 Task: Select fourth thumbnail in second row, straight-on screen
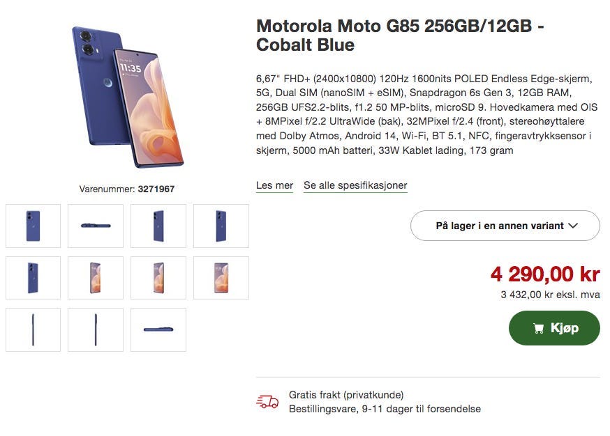(221, 278)
